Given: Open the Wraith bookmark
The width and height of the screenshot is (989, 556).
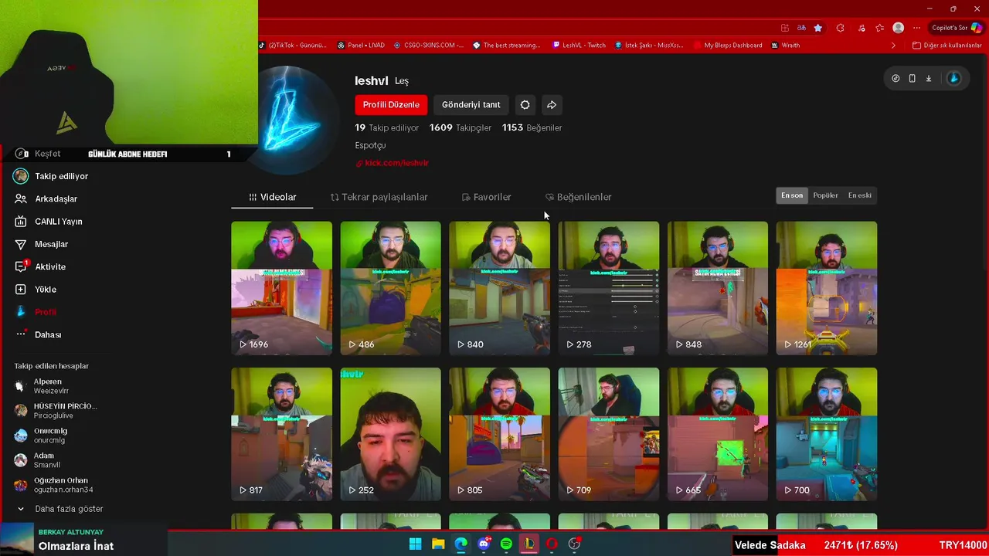Looking at the screenshot, I should pyautogui.click(x=785, y=46).
